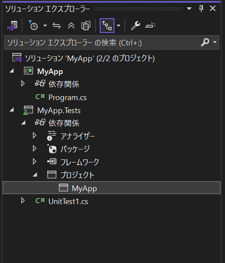Collapse the MyApp.Tests project node

point(12,110)
